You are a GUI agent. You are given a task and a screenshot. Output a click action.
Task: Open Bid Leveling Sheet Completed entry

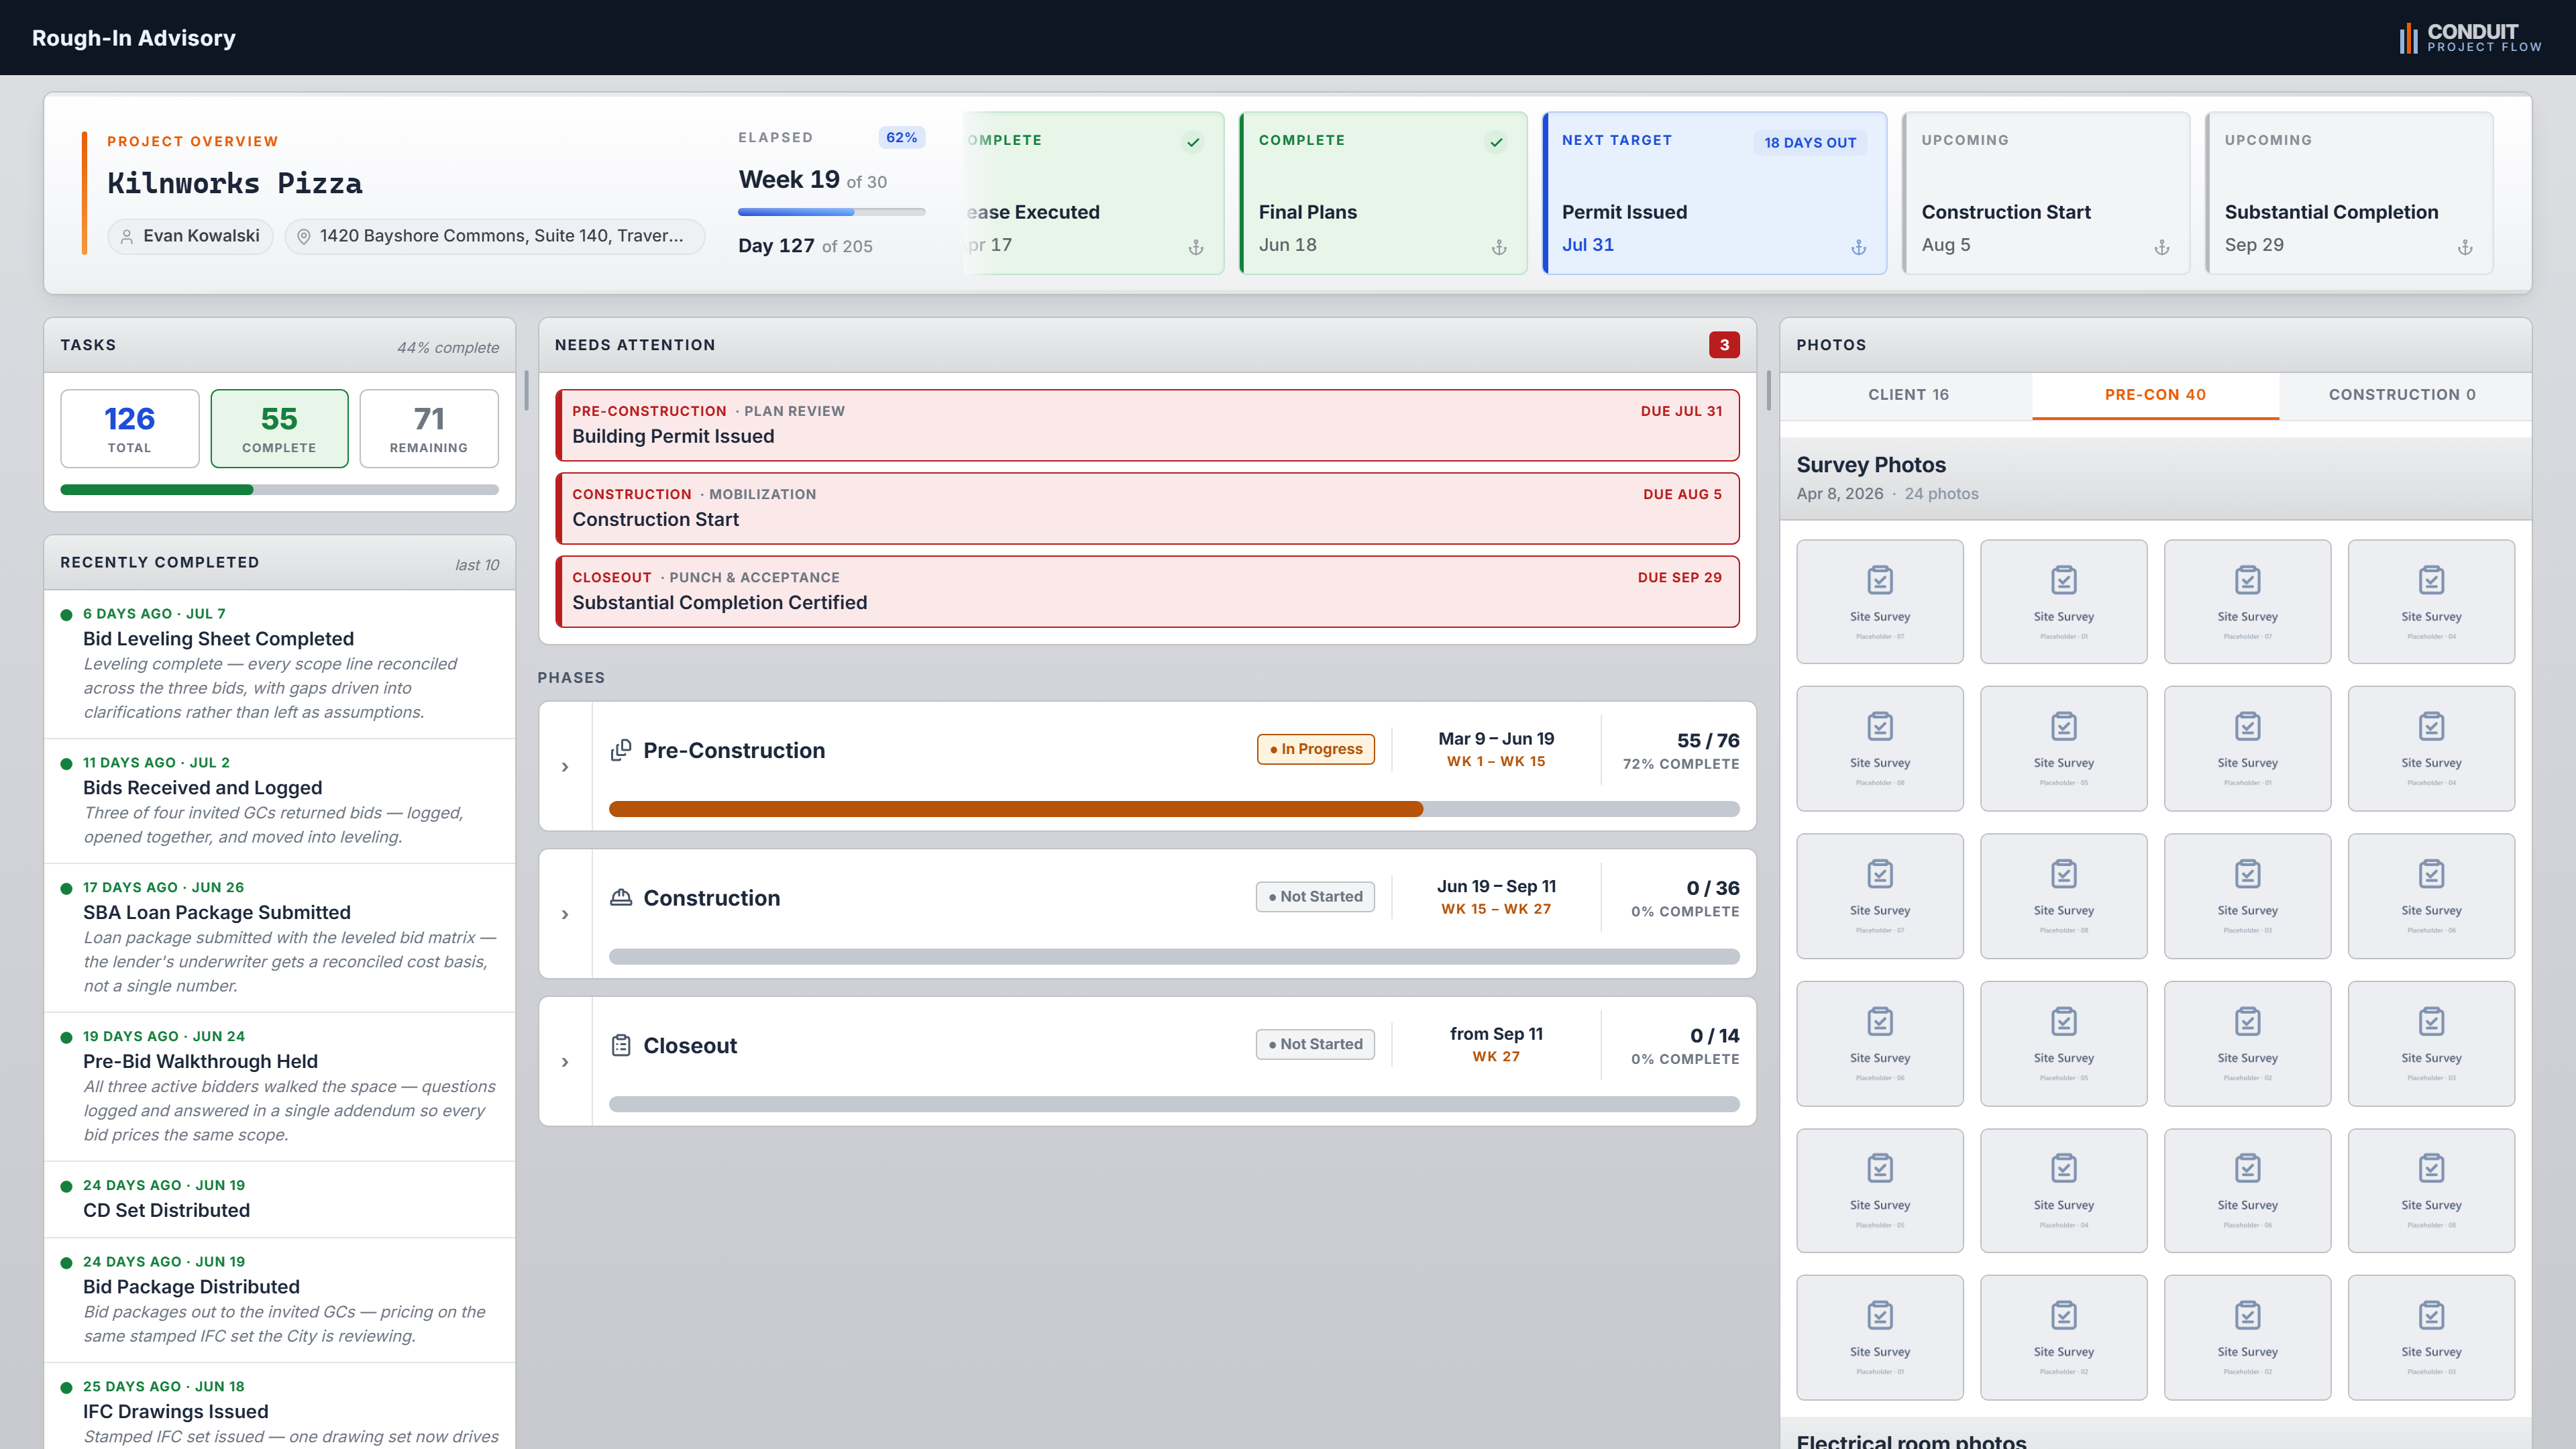(279, 664)
